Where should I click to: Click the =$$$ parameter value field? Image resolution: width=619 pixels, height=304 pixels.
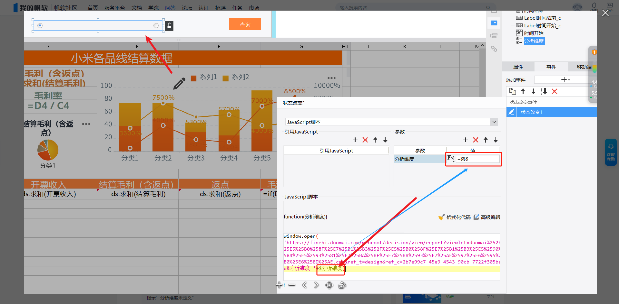[477, 159]
